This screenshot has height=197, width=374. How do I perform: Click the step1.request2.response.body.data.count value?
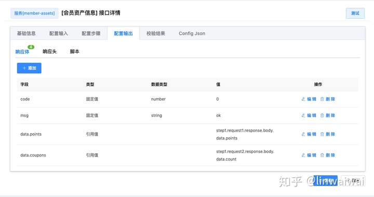coord(245,155)
